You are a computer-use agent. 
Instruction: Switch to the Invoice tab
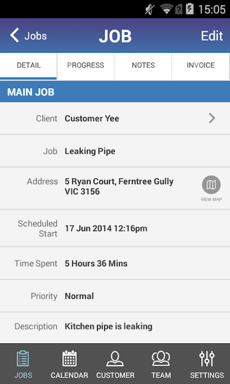[x=201, y=65]
